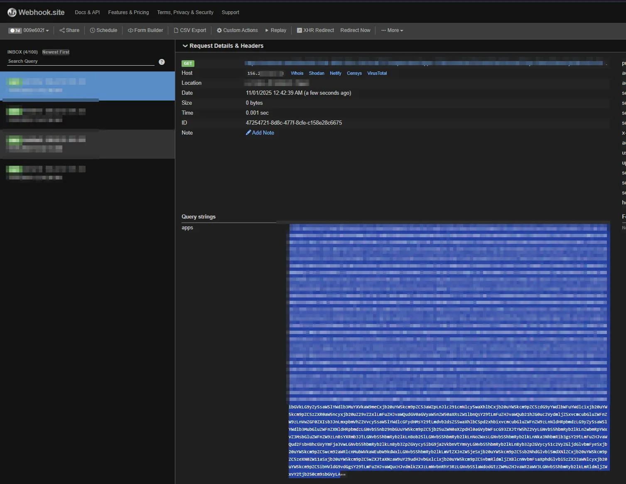Click the Webhook.site logo icon
The height and width of the screenshot is (484, 626).
12,12
